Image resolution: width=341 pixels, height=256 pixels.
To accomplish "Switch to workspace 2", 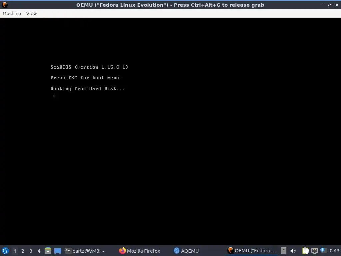I will click(x=23, y=251).
